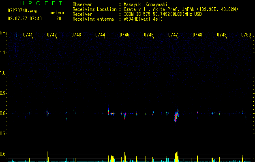Click the meteor count value 20
255x162 pixels.
[59, 19]
